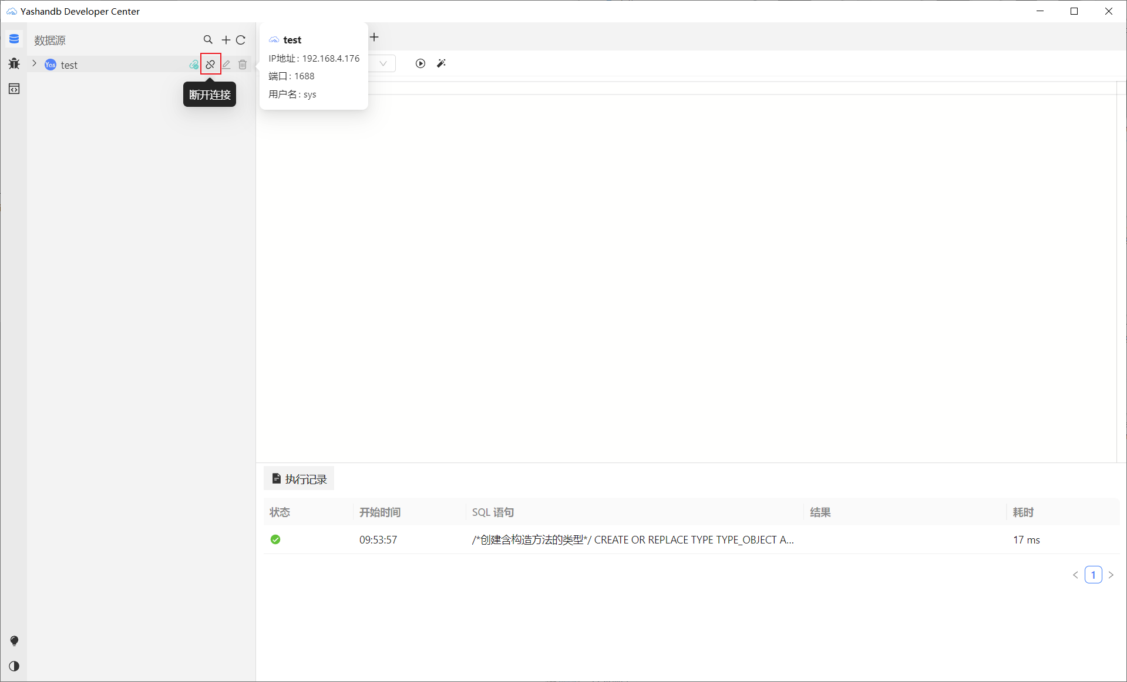The image size is (1127, 682).
Task: Go to next page of execution records
Action: 1111,575
